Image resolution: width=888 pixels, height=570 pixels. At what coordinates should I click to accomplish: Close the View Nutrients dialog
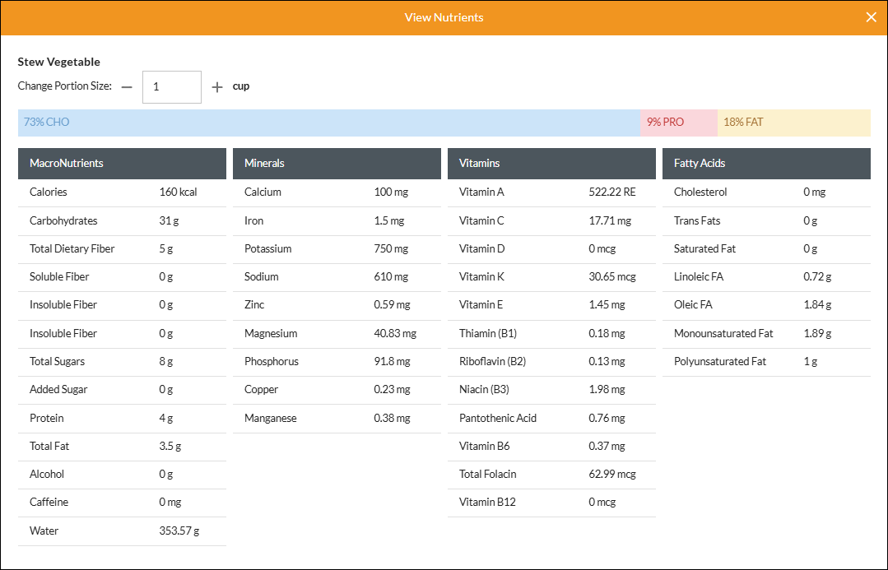coord(871,17)
